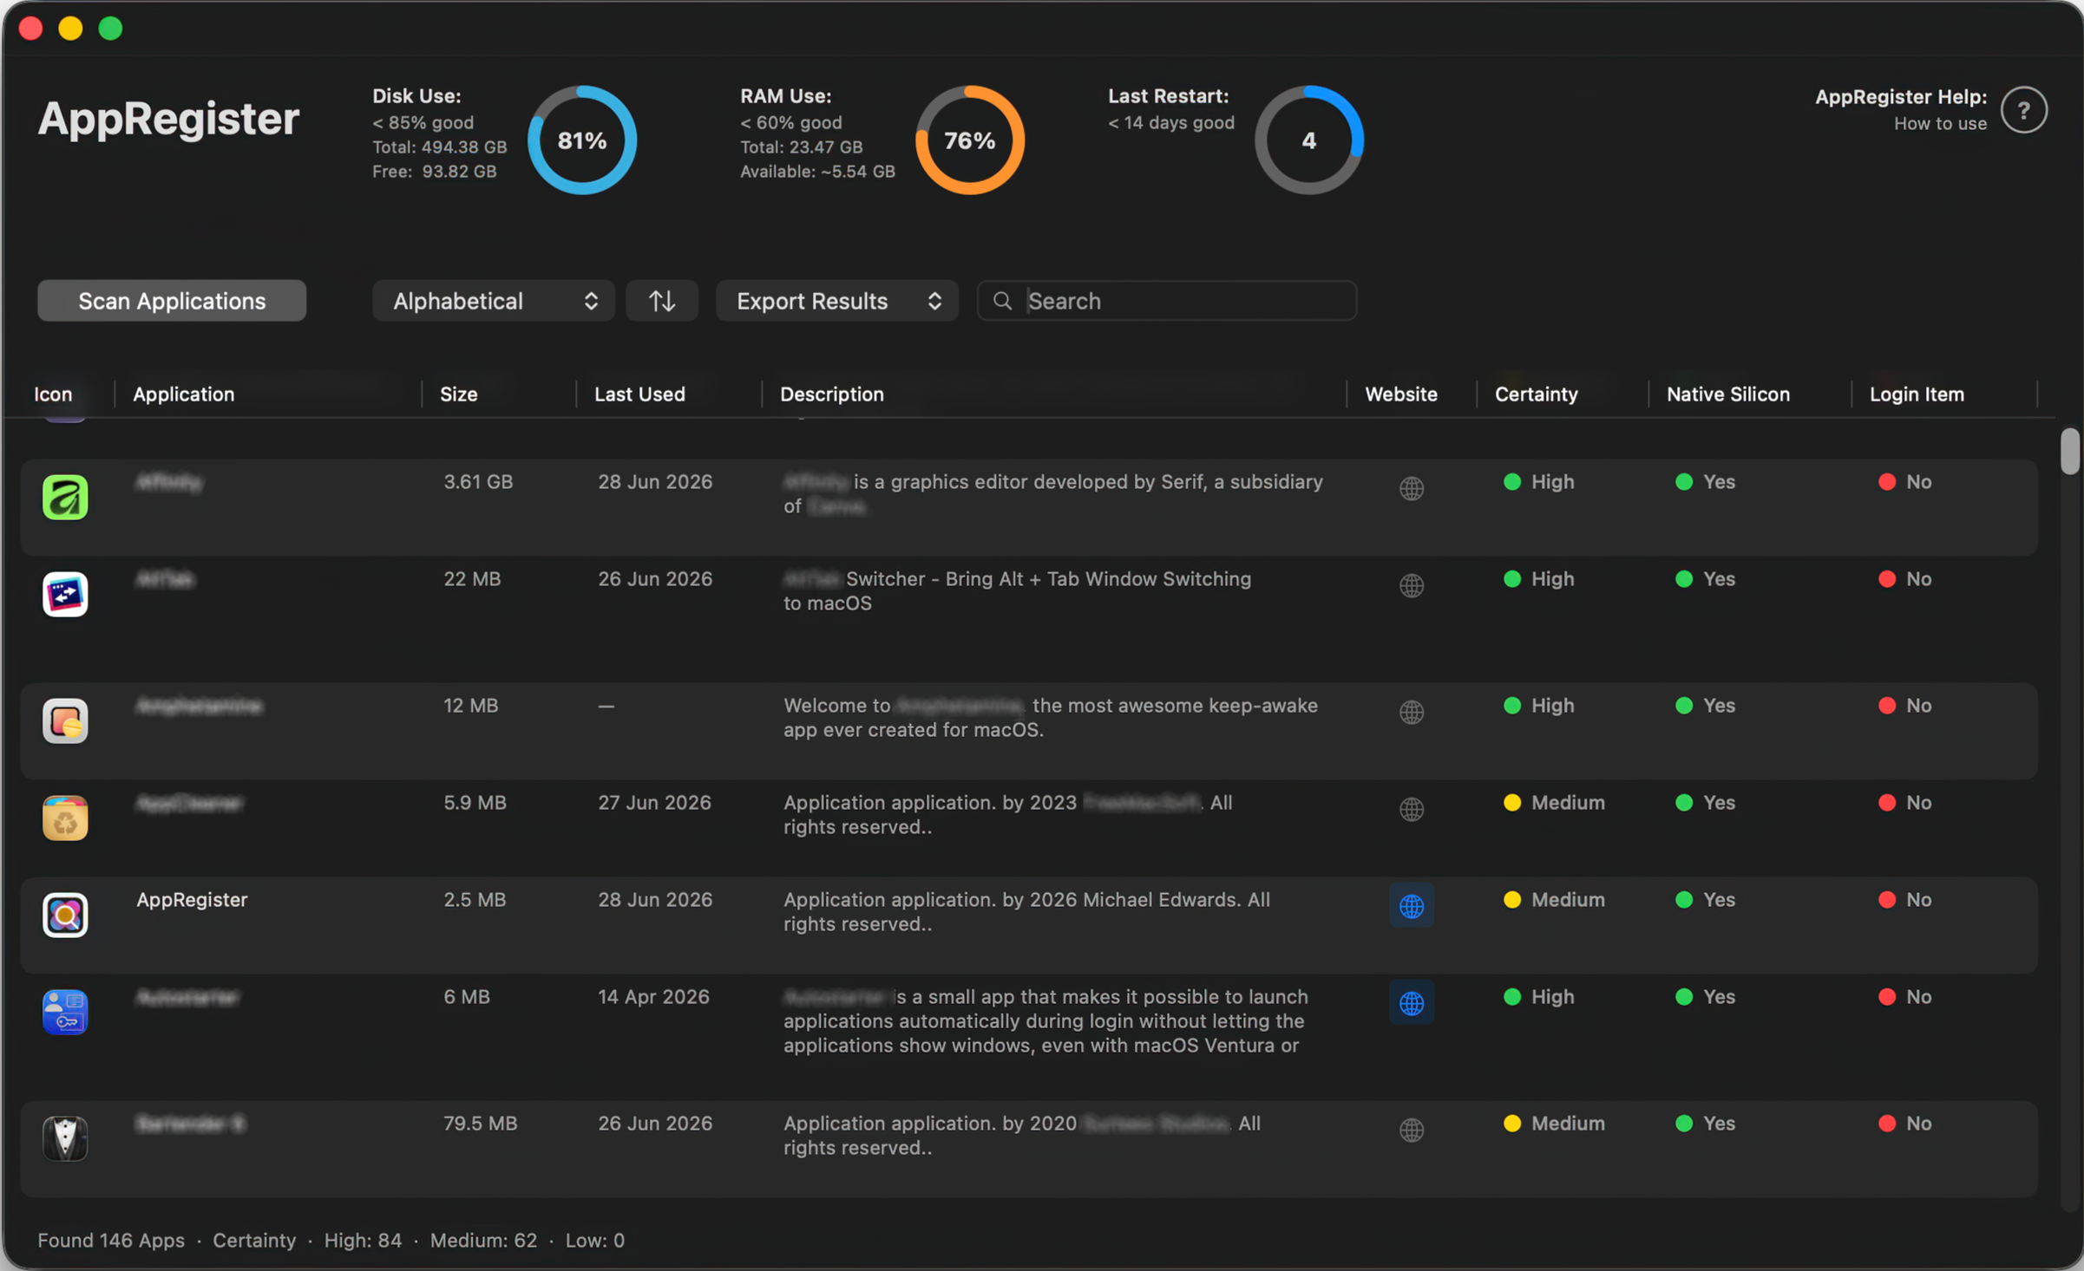Image resolution: width=2084 pixels, height=1271 pixels.
Task: Click into the Search field
Action: (x=1167, y=301)
